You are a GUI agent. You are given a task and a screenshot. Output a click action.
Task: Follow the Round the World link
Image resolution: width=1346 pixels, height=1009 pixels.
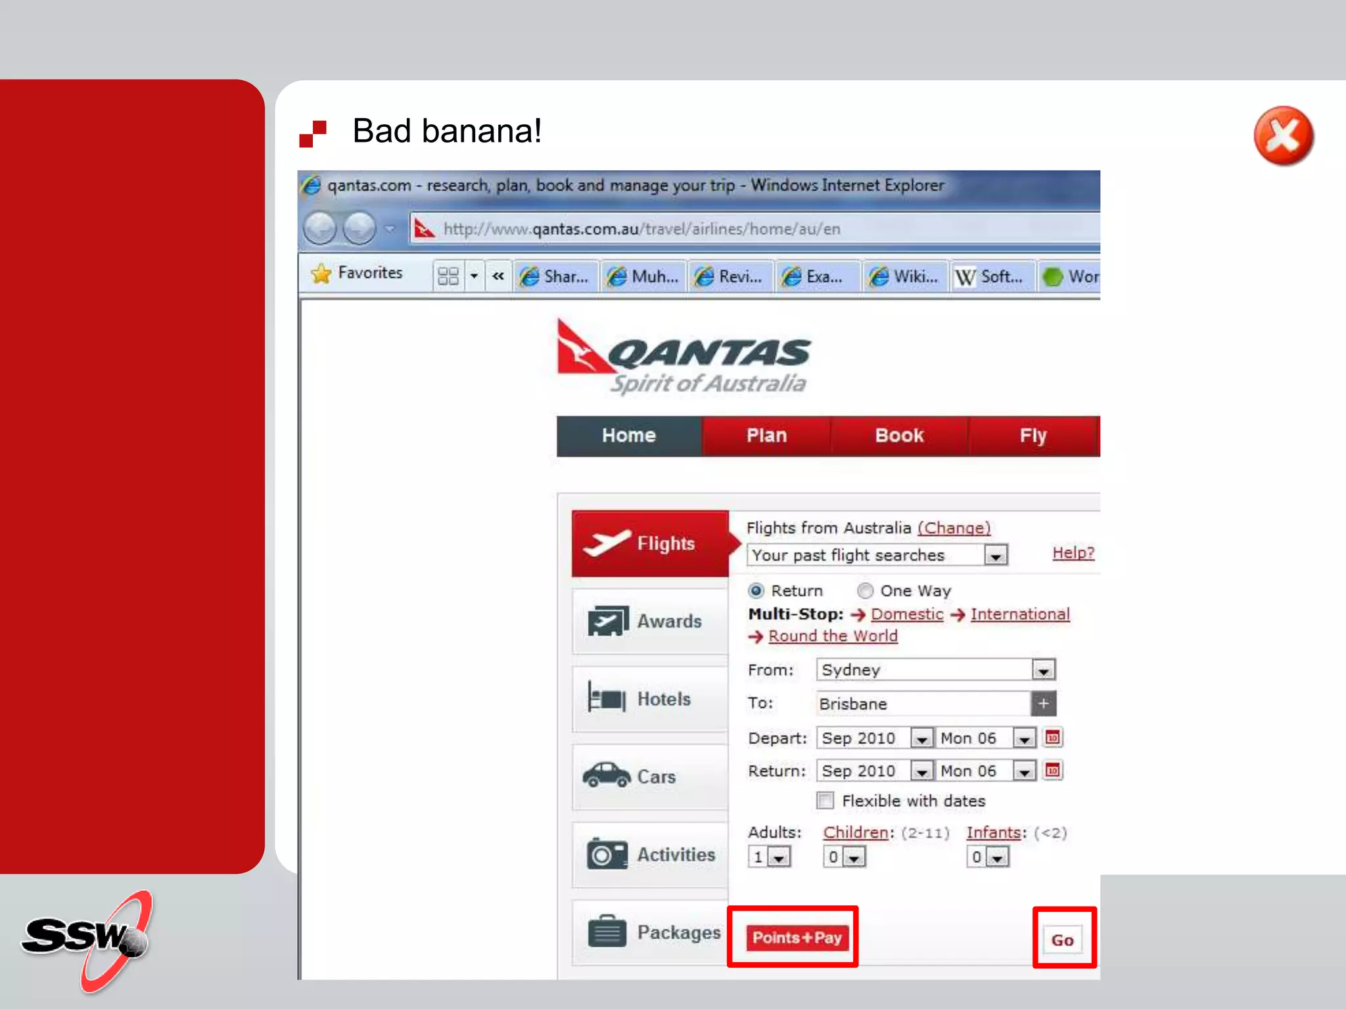pyautogui.click(x=832, y=636)
